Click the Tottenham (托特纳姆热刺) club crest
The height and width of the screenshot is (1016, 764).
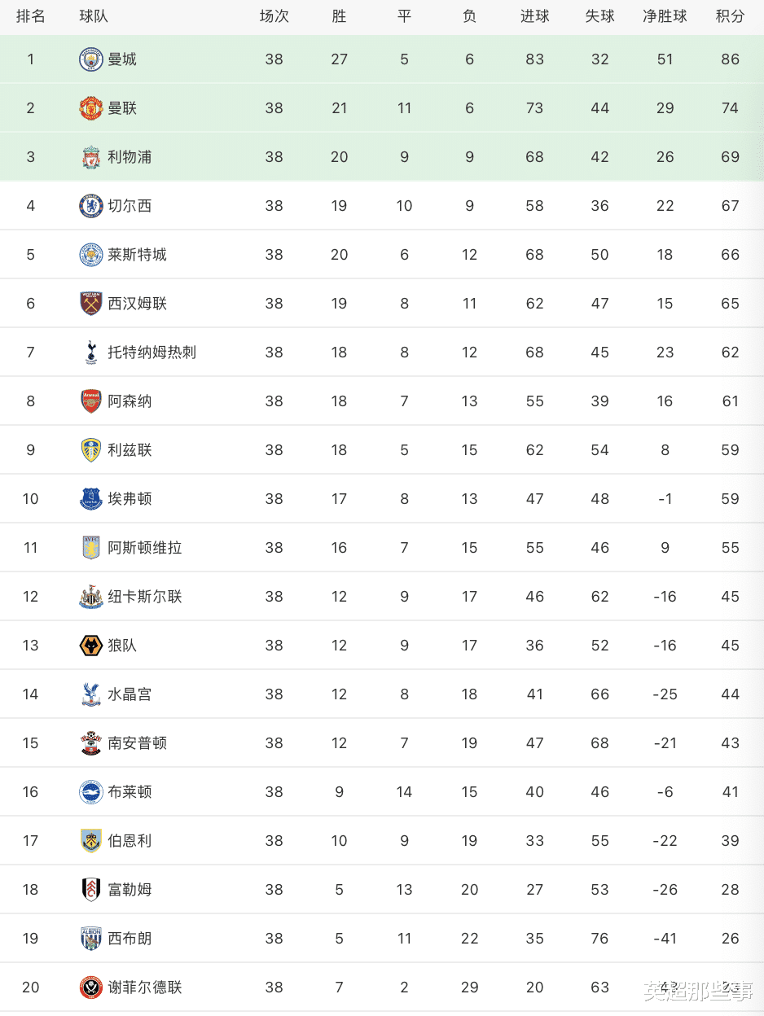(x=91, y=353)
